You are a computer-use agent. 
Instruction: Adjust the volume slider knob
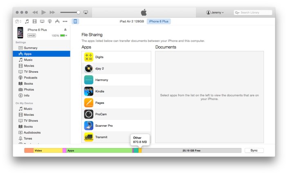(78, 13)
